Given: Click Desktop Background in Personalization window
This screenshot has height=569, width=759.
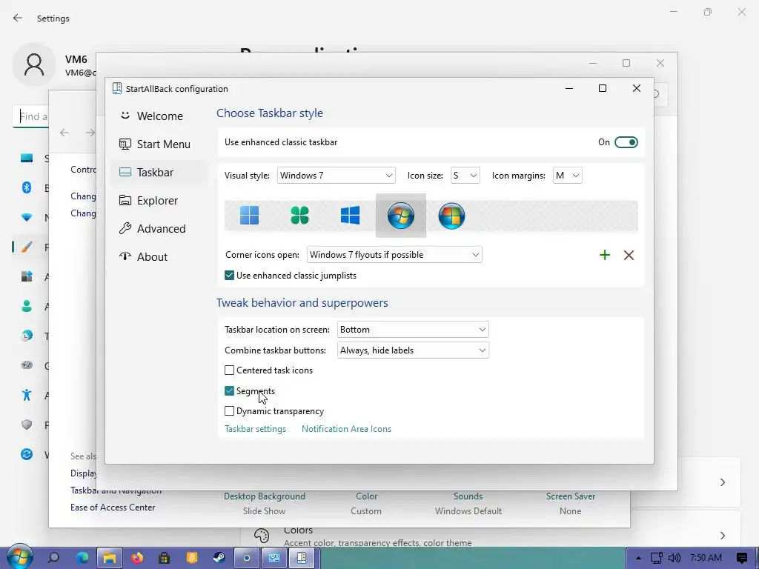Looking at the screenshot, I should (x=265, y=496).
